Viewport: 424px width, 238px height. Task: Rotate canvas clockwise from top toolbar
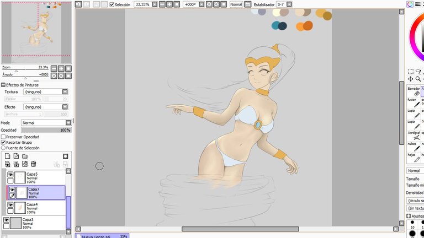(x=216, y=4)
